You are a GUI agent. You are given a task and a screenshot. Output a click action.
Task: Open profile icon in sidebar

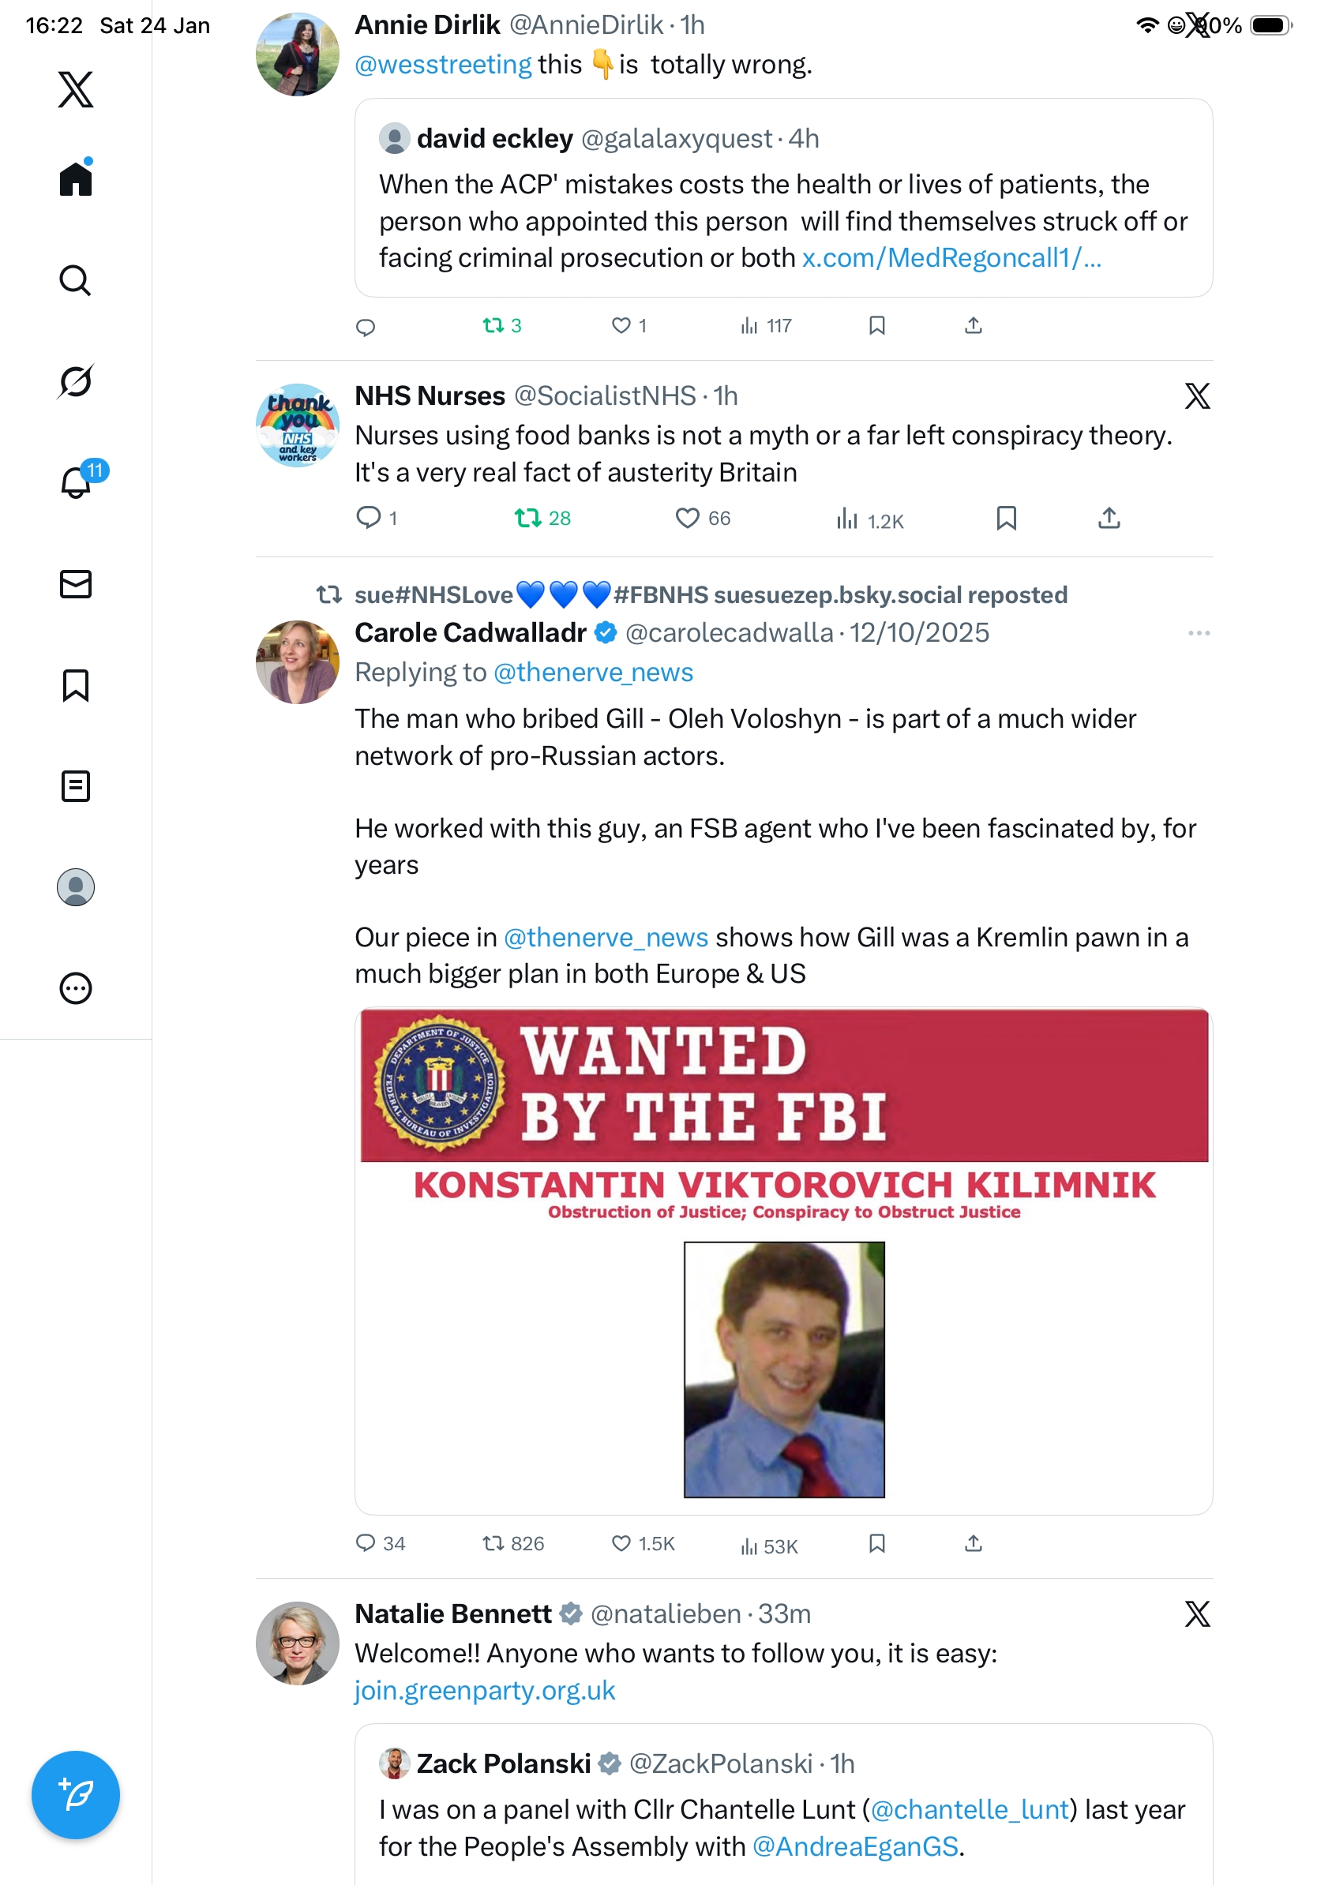(76, 886)
